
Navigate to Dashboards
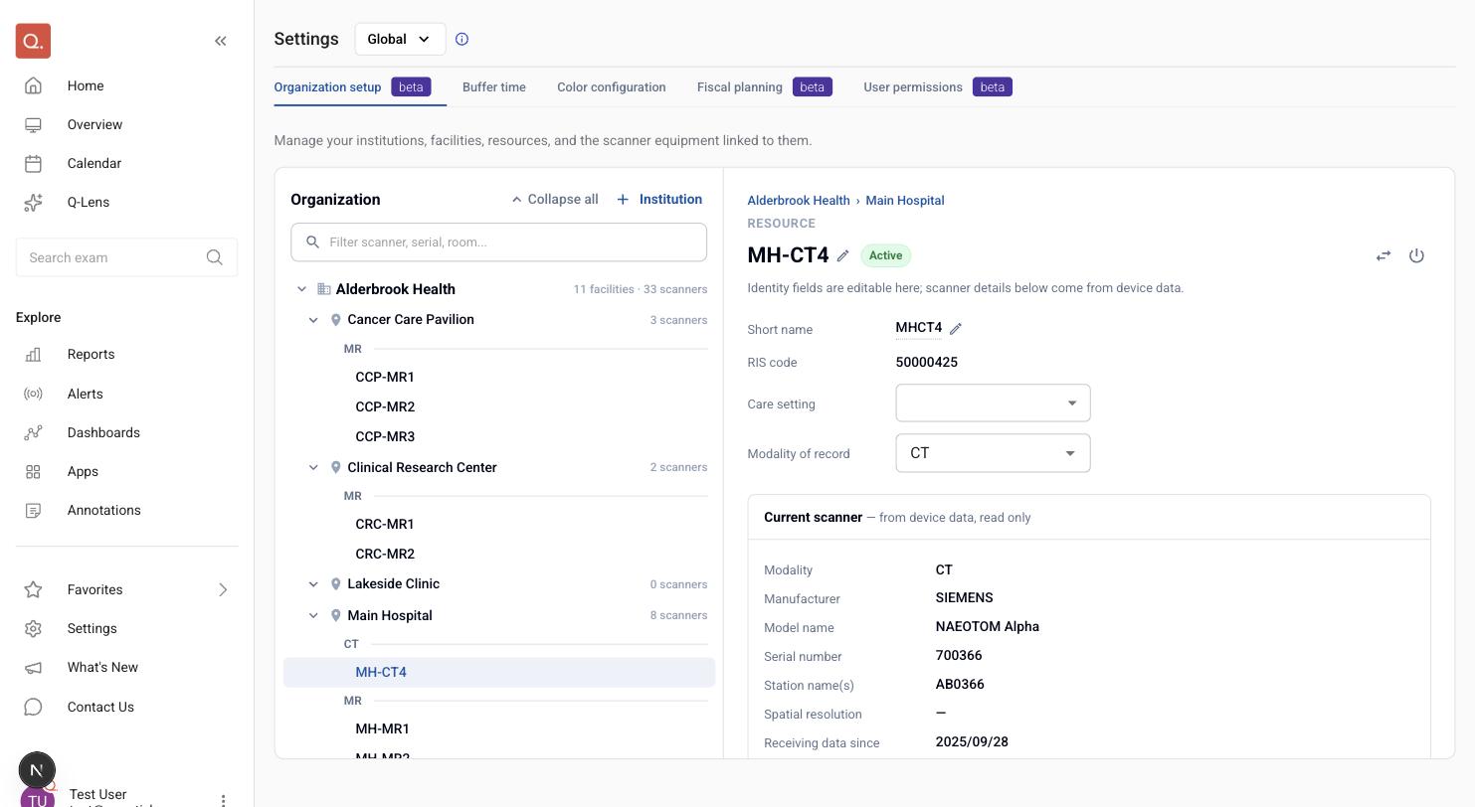point(103,432)
